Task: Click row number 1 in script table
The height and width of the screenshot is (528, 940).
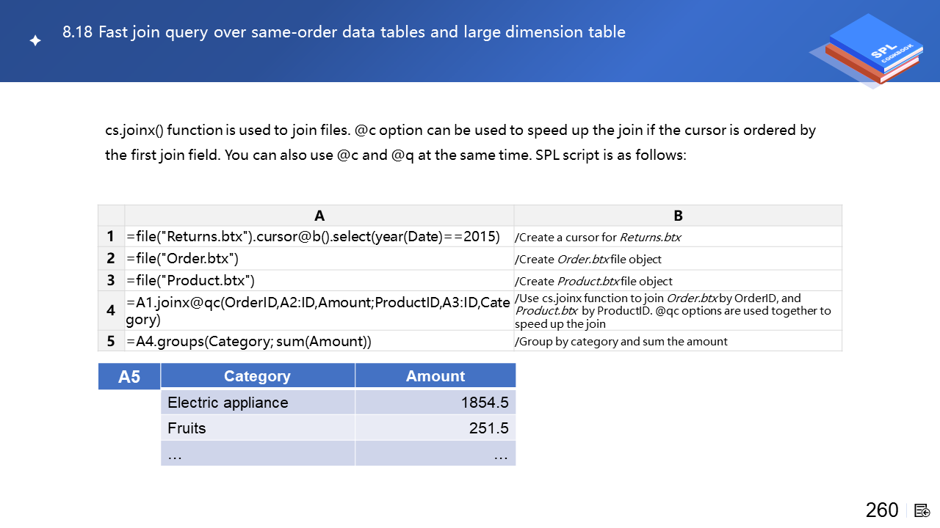Action: [111, 236]
